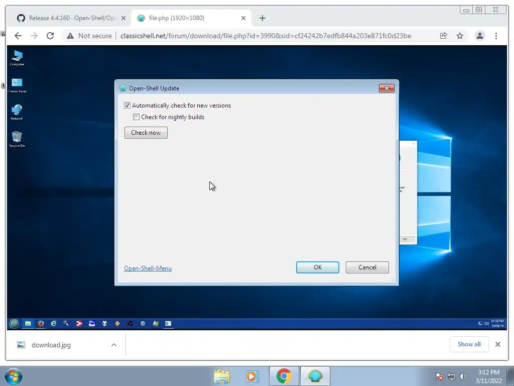Follow the Open-Shell-Menu link
514x386 pixels.
coord(148,268)
